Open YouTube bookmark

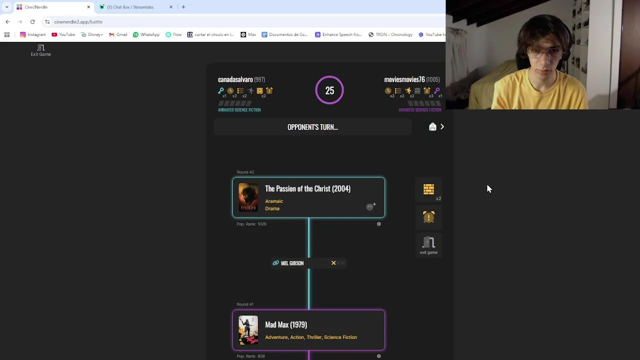point(63,34)
